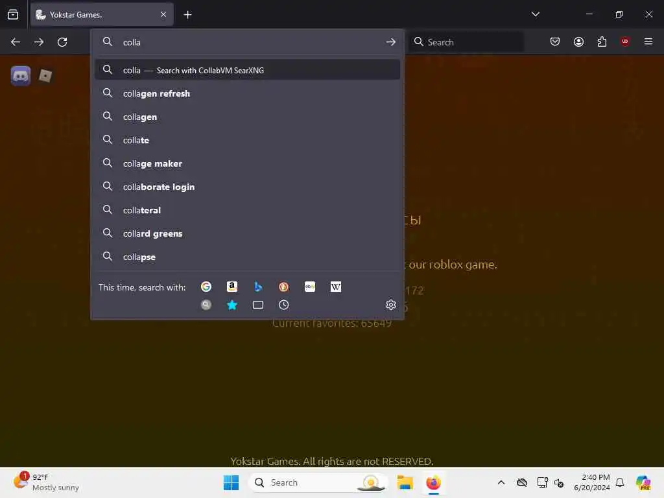The image size is (664, 498).
Task: Choose the 'collaborate login' suggestion
Action: 247,187
